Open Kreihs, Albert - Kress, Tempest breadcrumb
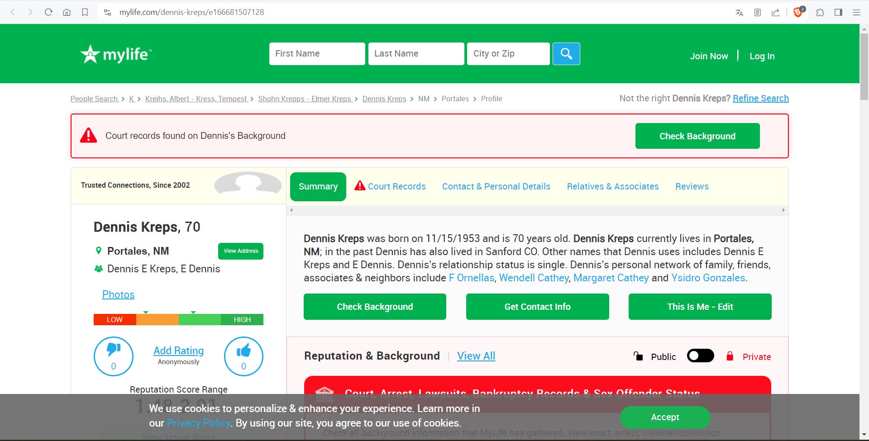Image resolution: width=869 pixels, height=441 pixels. [x=196, y=99]
